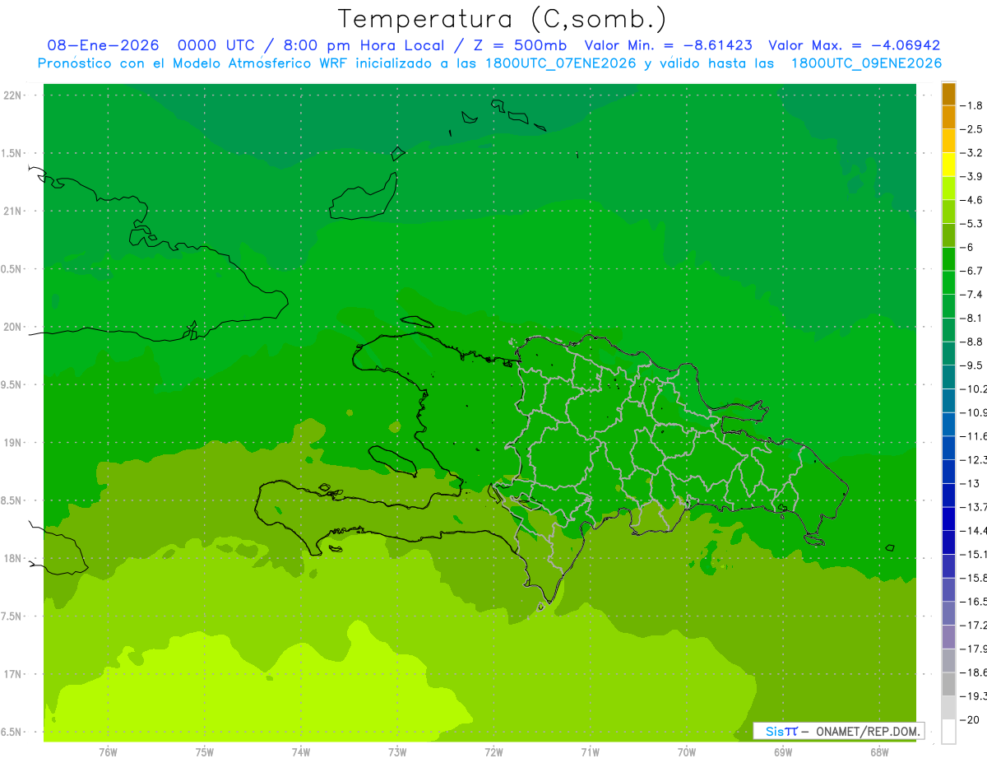Click the "72W" longitude label

[493, 752]
